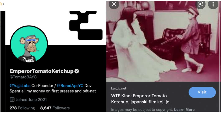The height and width of the screenshot is (113, 222).
Task: Click the verified badge icon
Action: 77,71
